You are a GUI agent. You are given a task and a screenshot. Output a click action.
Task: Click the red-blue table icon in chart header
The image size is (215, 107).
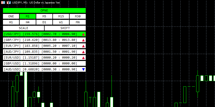coord(3,2)
